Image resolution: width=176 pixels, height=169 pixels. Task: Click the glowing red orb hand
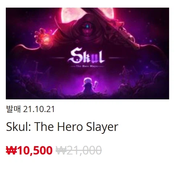[44, 37]
